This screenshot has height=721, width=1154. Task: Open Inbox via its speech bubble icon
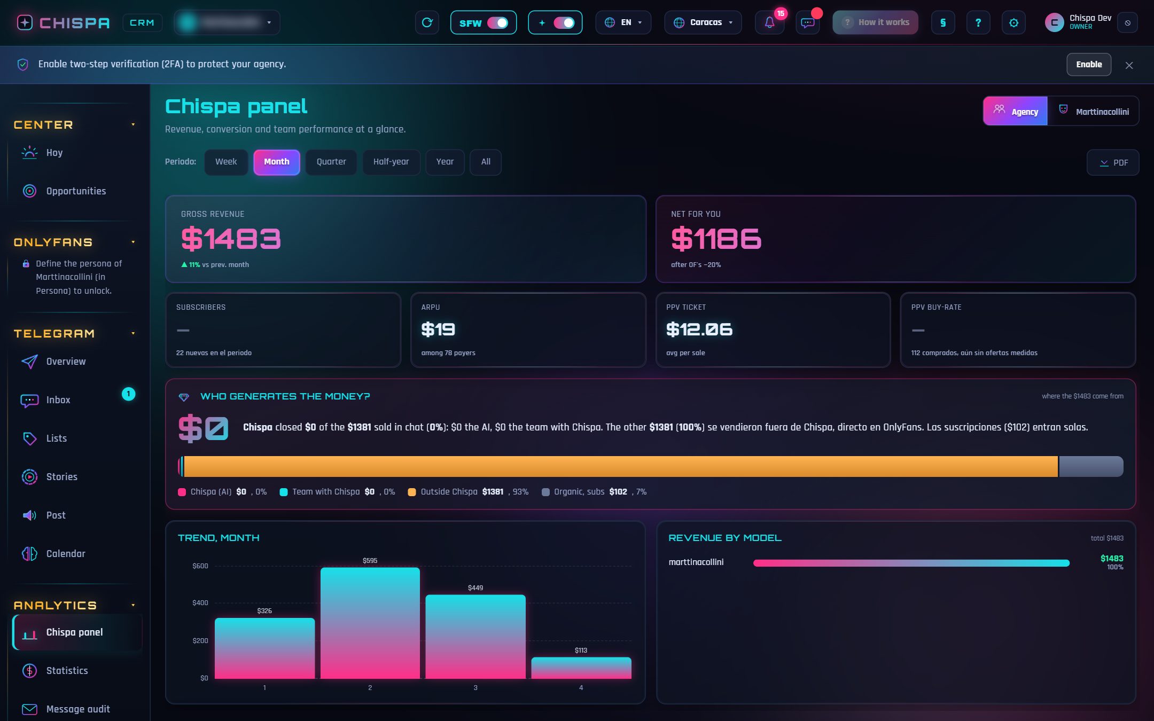pos(29,400)
